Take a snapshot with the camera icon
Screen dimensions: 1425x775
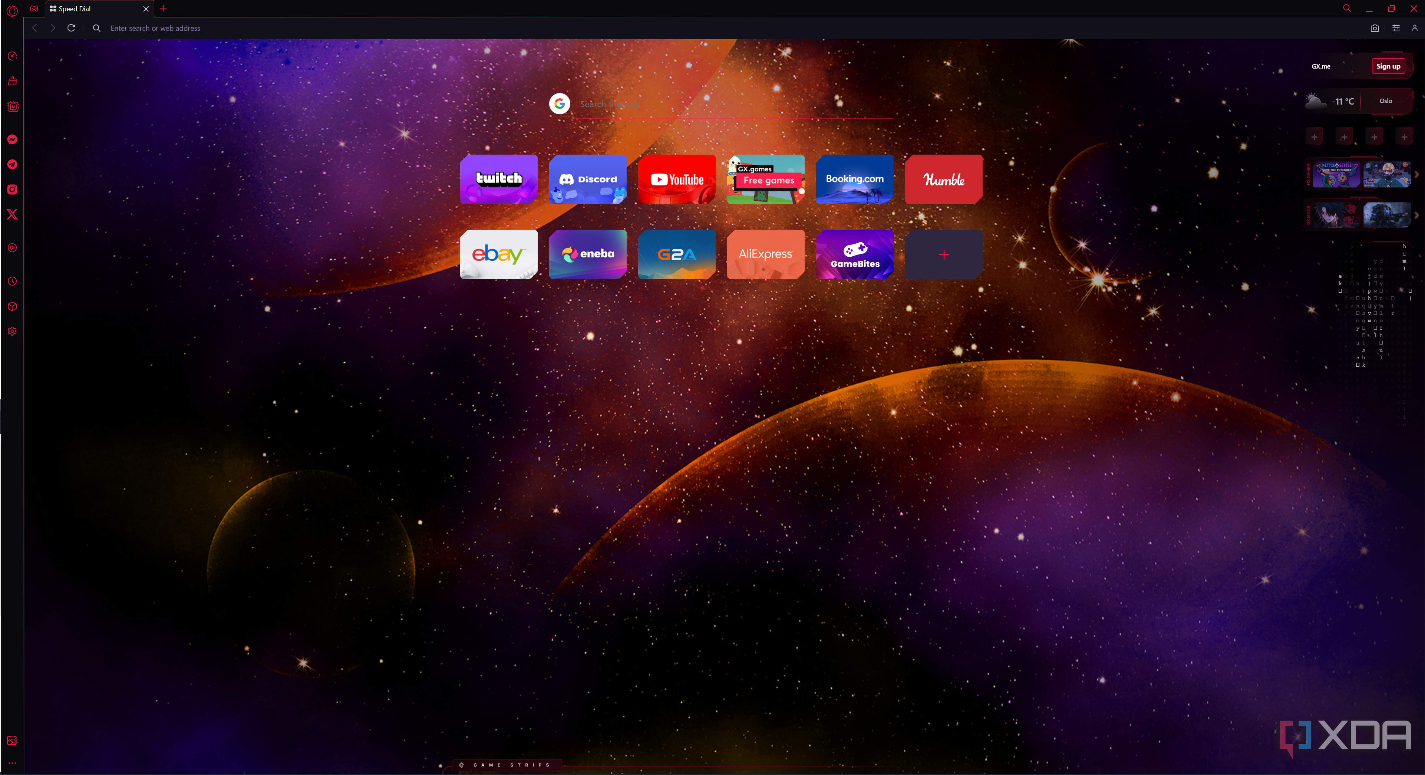pyautogui.click(x=1375, y=28)
